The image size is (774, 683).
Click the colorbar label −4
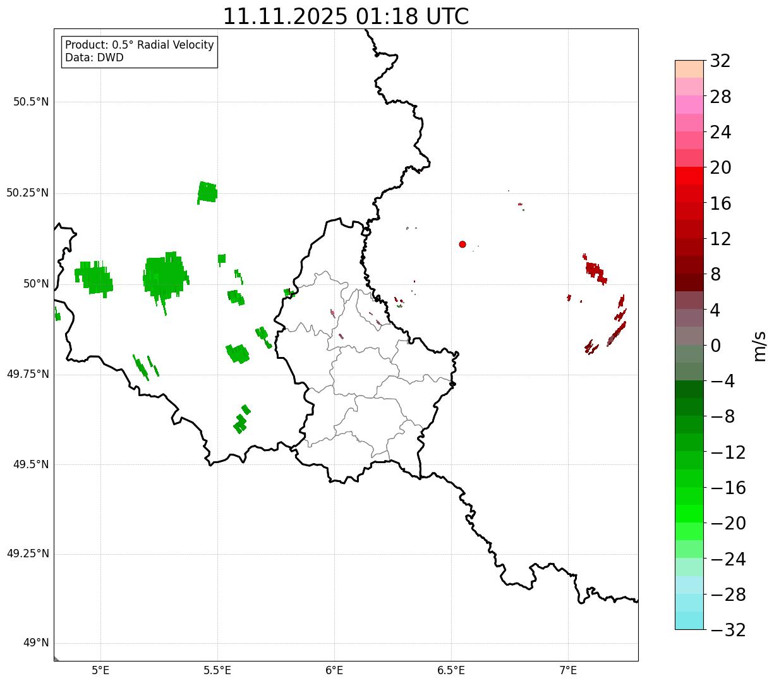tap(722, 382)
